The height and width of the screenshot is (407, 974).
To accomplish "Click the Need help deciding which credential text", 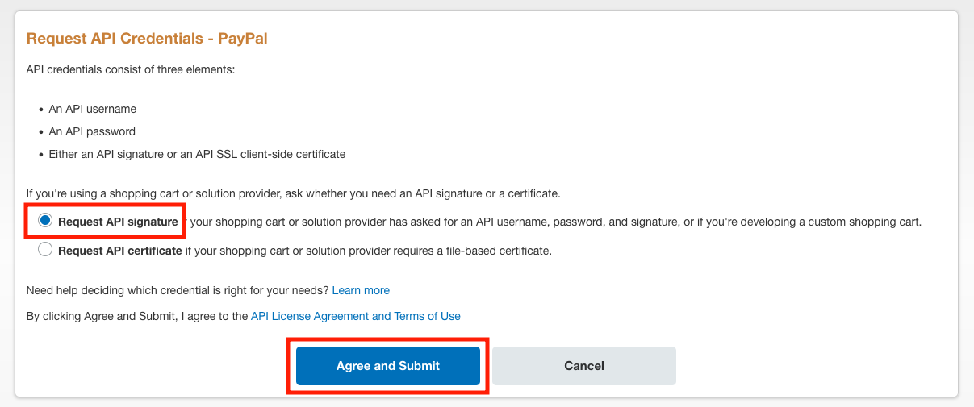I will (x=178, y=290).
